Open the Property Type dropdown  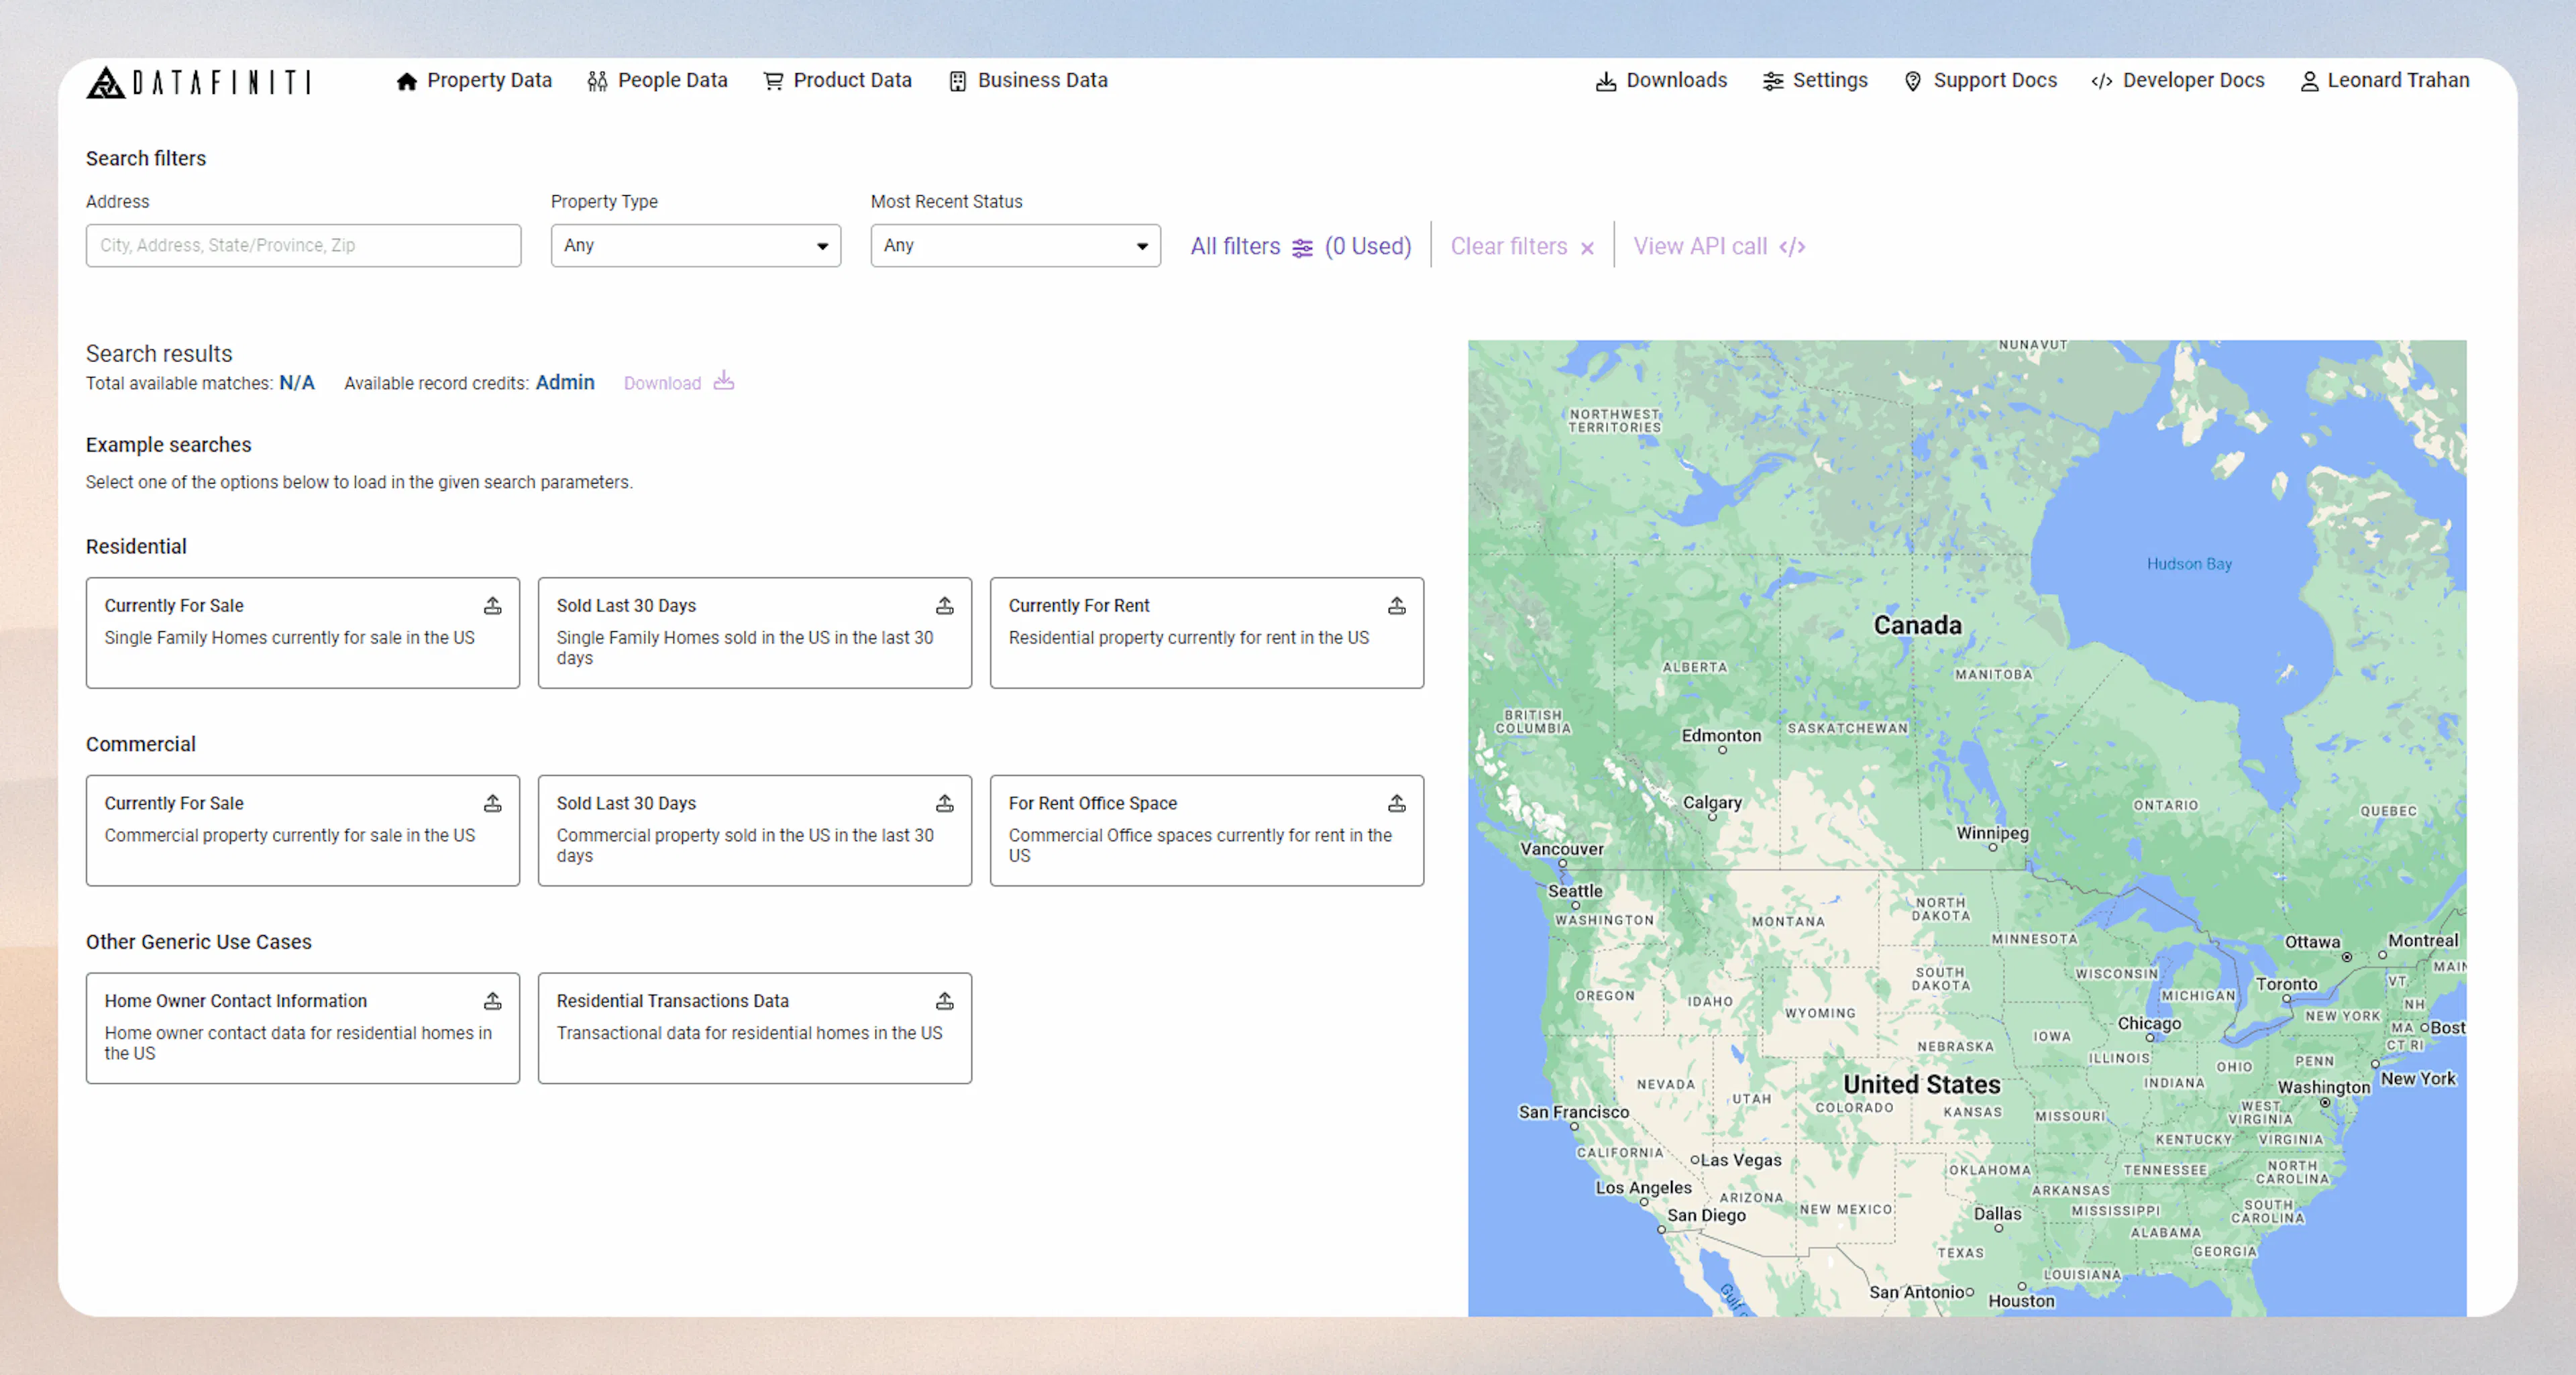tap(695, 245)
